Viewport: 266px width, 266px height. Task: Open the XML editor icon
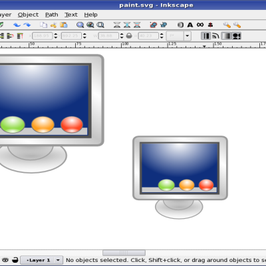tap(200, 25)
